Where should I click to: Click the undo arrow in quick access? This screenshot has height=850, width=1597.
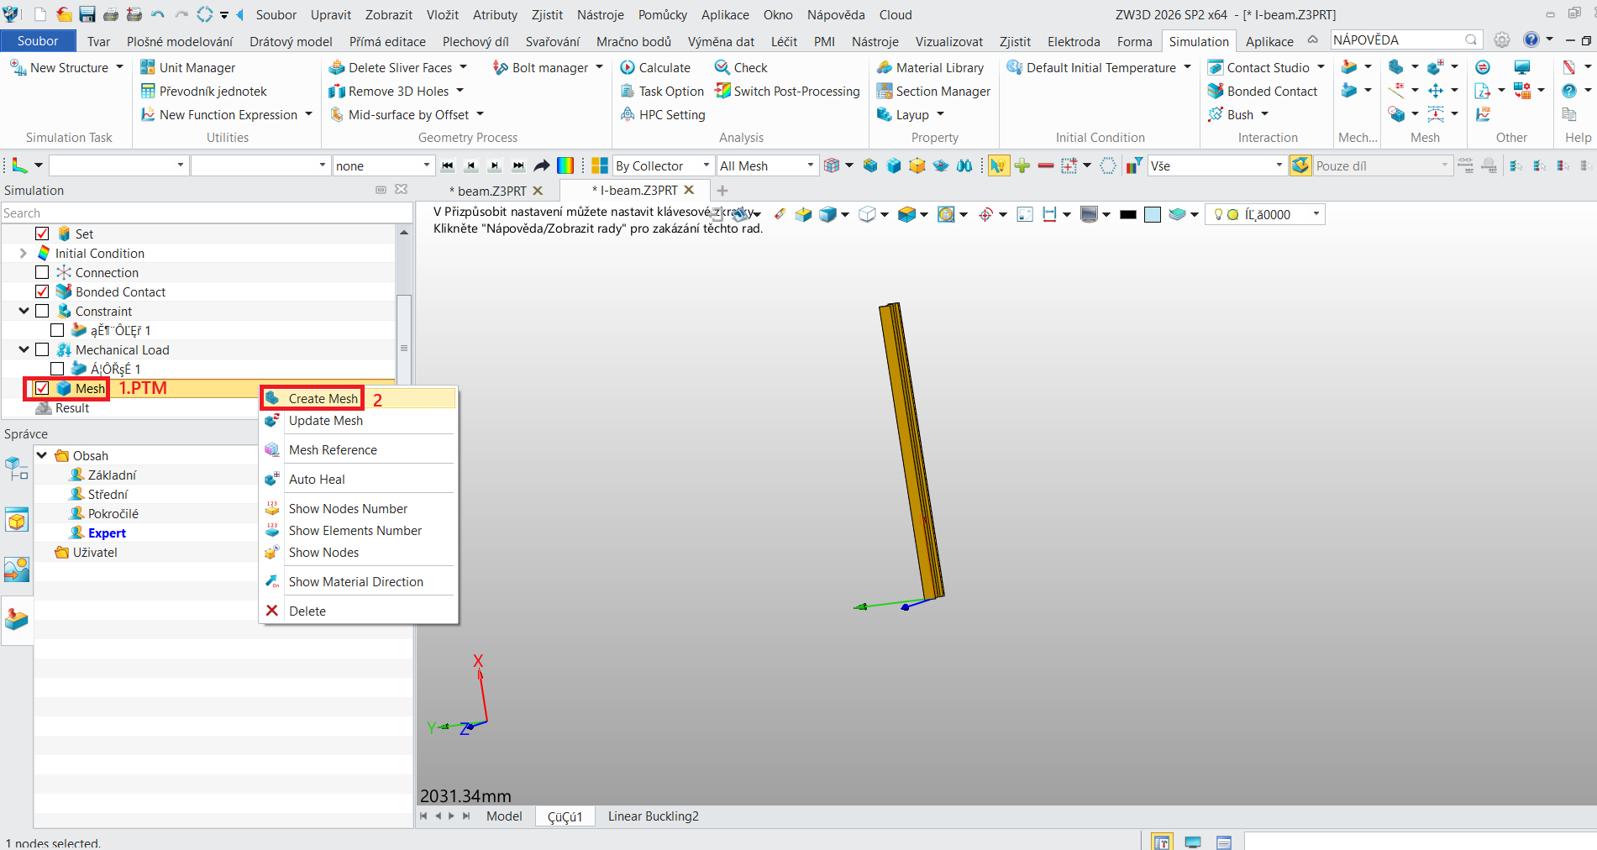tap(158, 14)
